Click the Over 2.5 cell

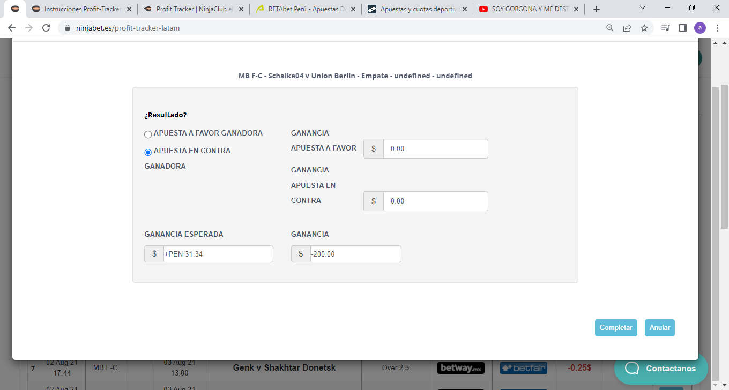coord(396,368)
